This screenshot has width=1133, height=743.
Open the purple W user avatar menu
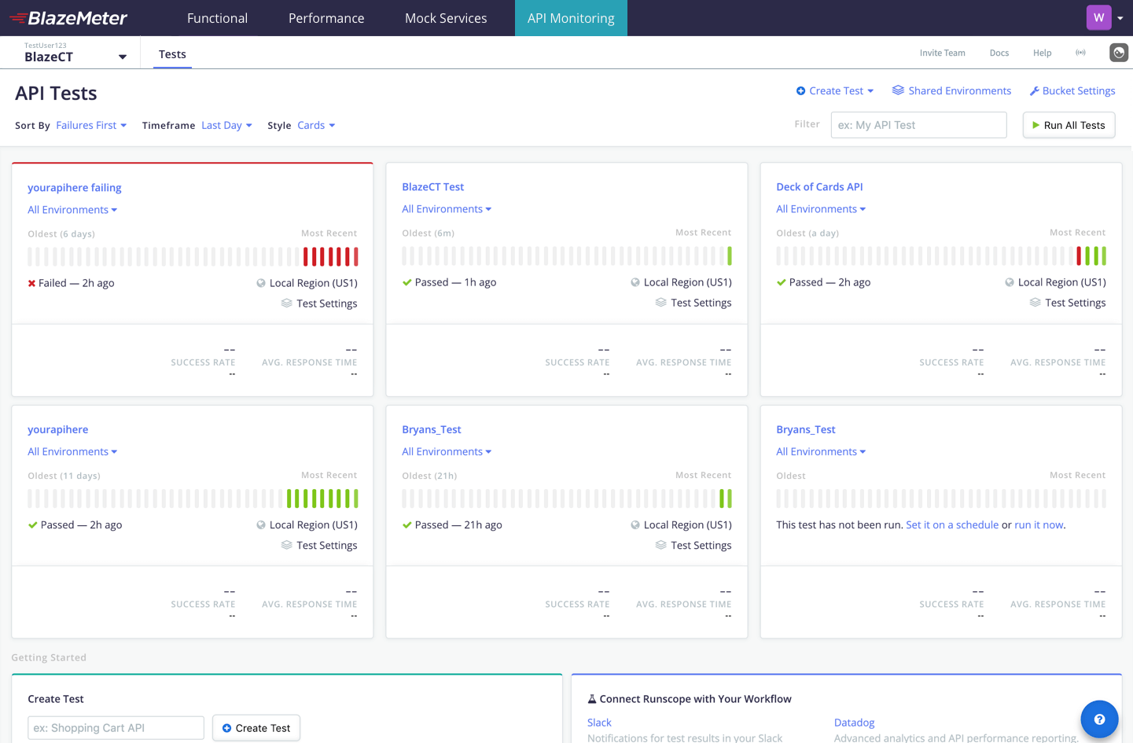click(x=1098, y=17)
